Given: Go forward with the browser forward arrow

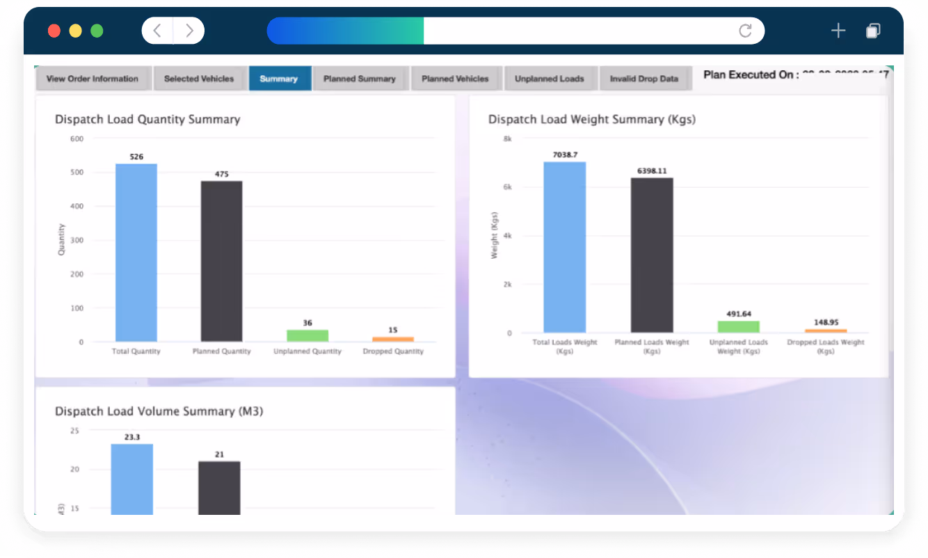Looking at the screenshot, I should tap(189, 31).
